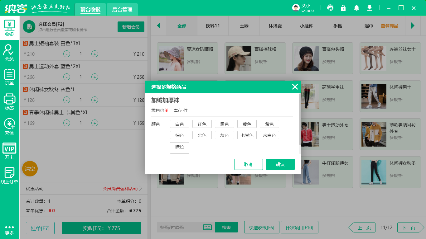Open the 充值 recharge sidebar icon
This screenshot has height=239, width=426.
click(9, 126)
